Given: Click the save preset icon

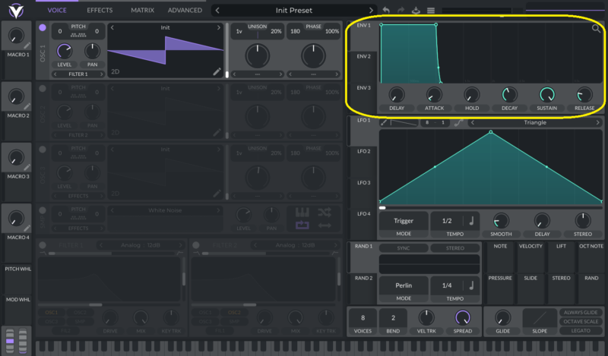Looking at the screenshot, I should 415,11.
